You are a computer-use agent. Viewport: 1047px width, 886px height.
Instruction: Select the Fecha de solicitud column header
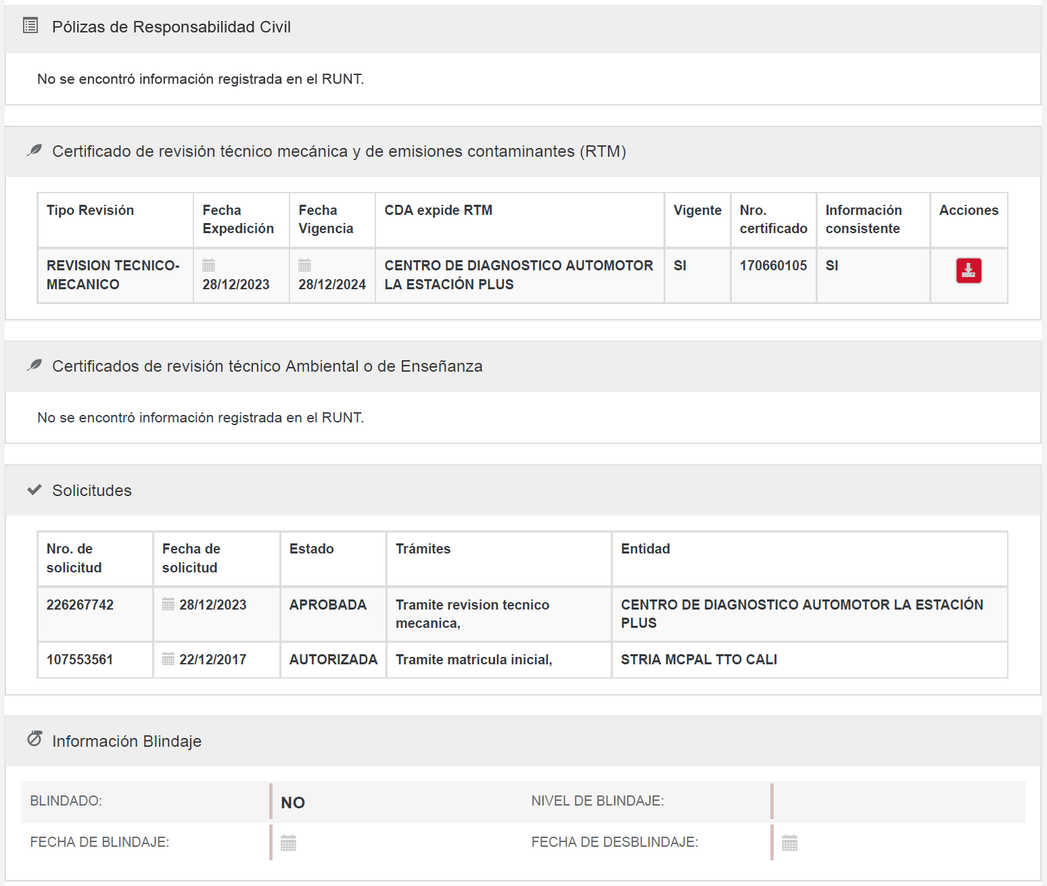coord(217,558)
